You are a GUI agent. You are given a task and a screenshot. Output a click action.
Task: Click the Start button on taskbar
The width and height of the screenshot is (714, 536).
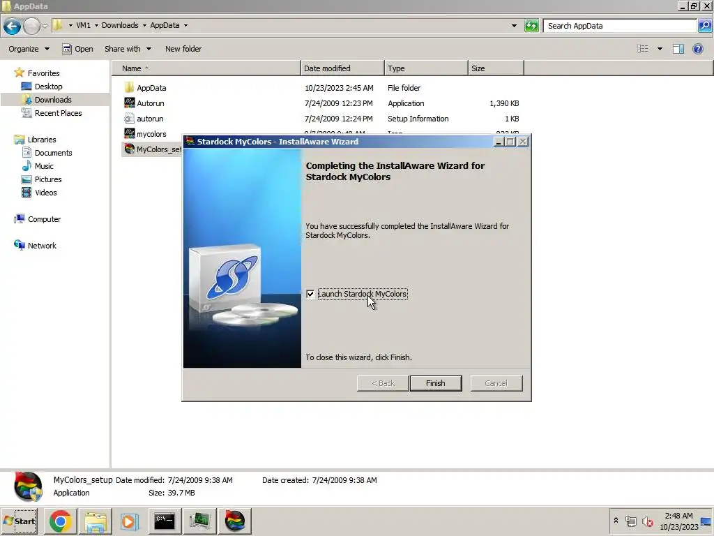coord(19,521)
